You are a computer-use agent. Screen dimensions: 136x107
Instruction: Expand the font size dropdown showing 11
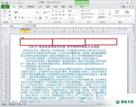point(42,12)
